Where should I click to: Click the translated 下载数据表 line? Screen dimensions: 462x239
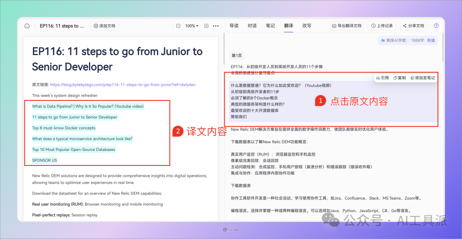coord(241,186)
